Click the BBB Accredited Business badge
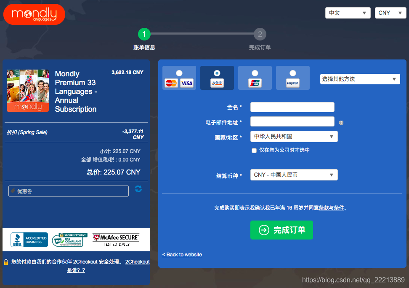 29,240
